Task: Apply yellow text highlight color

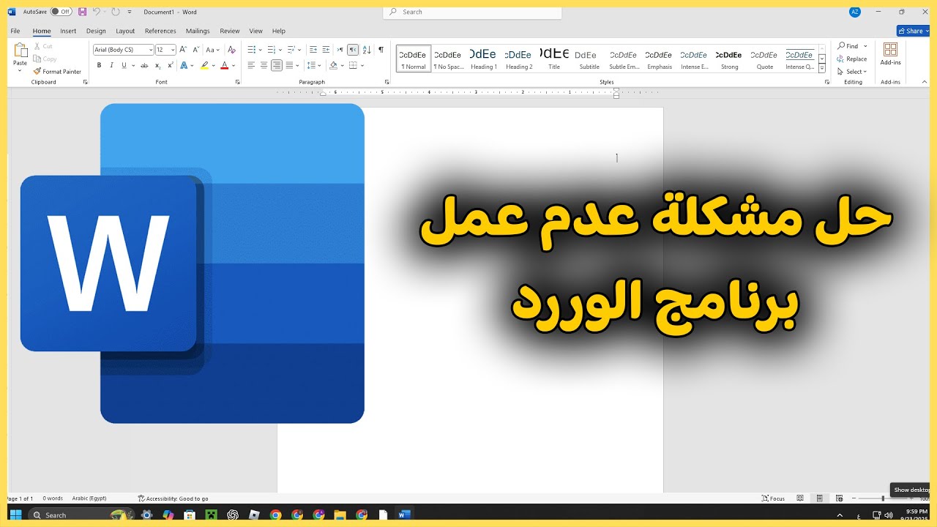Action: coord(205,65)
